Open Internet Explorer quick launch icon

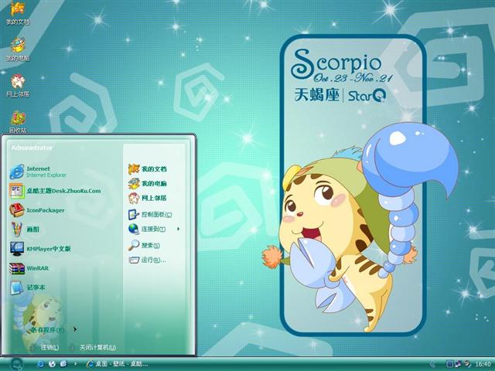tap(40, 364)
